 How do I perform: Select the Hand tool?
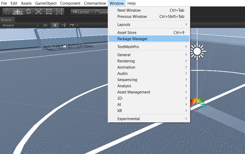tap(7, 12)
